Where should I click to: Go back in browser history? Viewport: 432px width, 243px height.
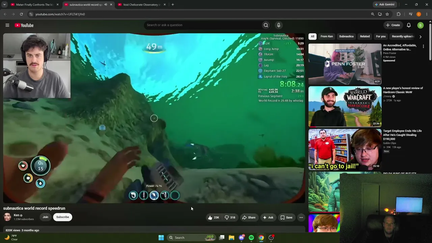click(5, 14)
